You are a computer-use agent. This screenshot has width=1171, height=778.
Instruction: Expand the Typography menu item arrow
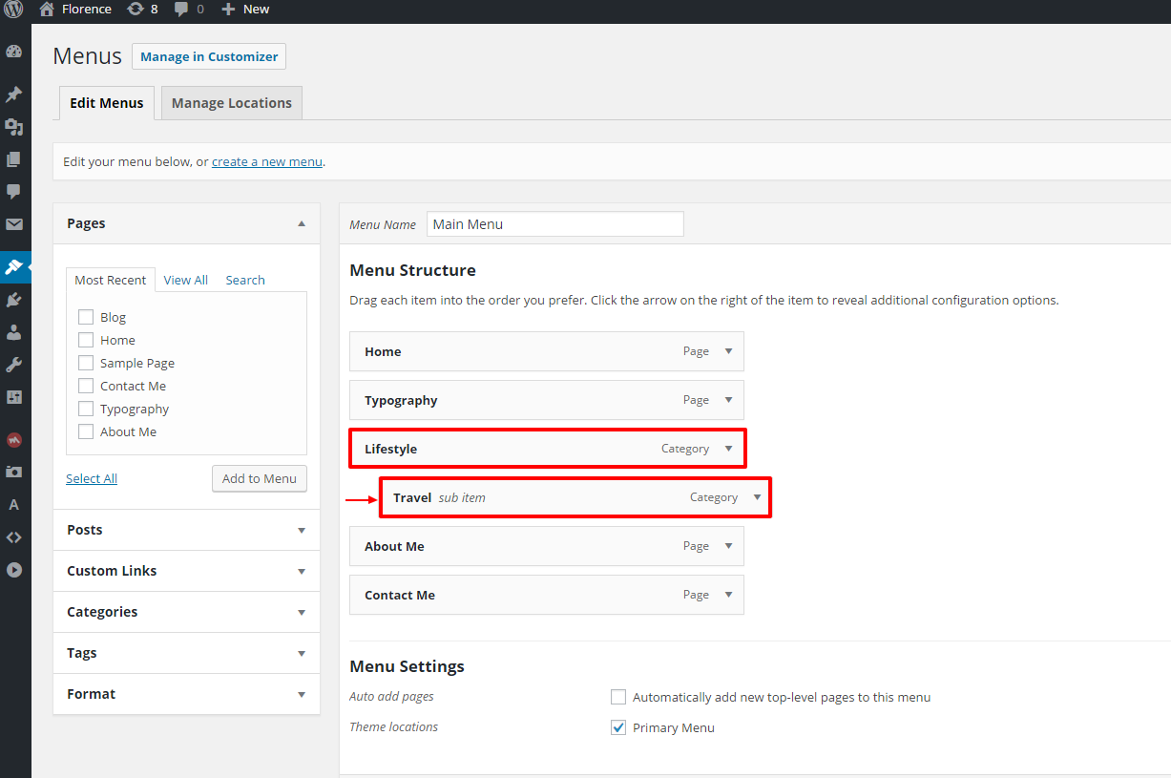click(728, 400)
